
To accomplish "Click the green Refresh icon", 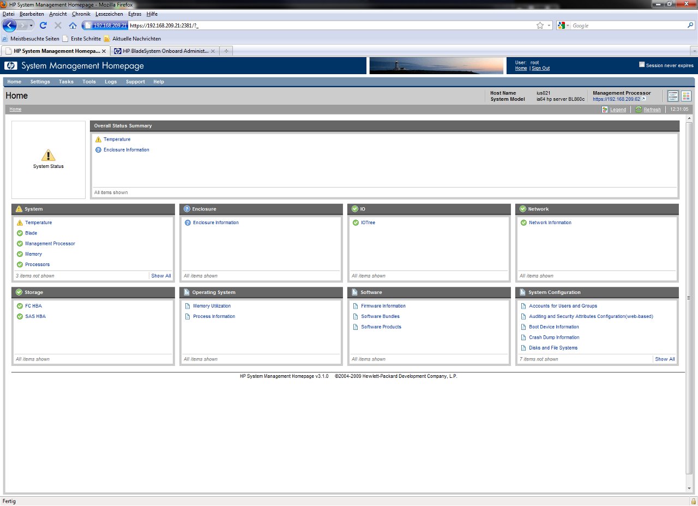I will tap(639, 110).
